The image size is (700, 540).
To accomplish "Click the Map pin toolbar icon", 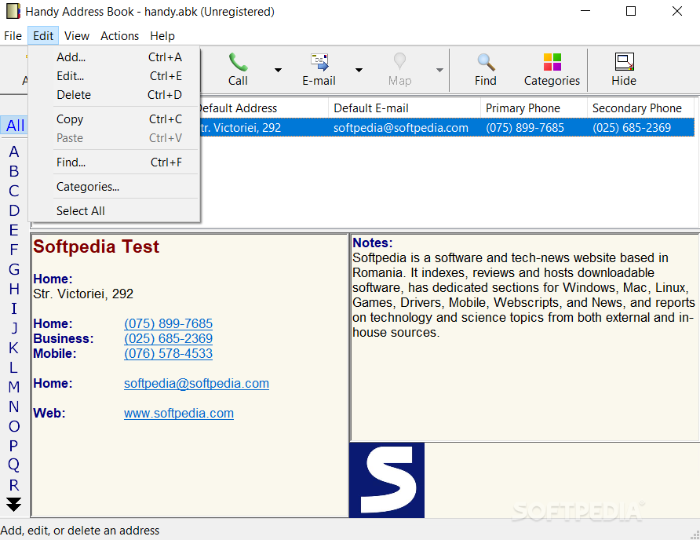I will 399,62.
